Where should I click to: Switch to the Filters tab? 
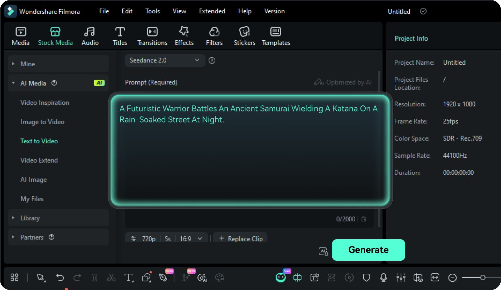(214, 36)
